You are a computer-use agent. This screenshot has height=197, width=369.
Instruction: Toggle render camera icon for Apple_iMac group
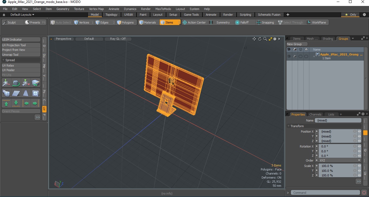(x=295, y=56)
